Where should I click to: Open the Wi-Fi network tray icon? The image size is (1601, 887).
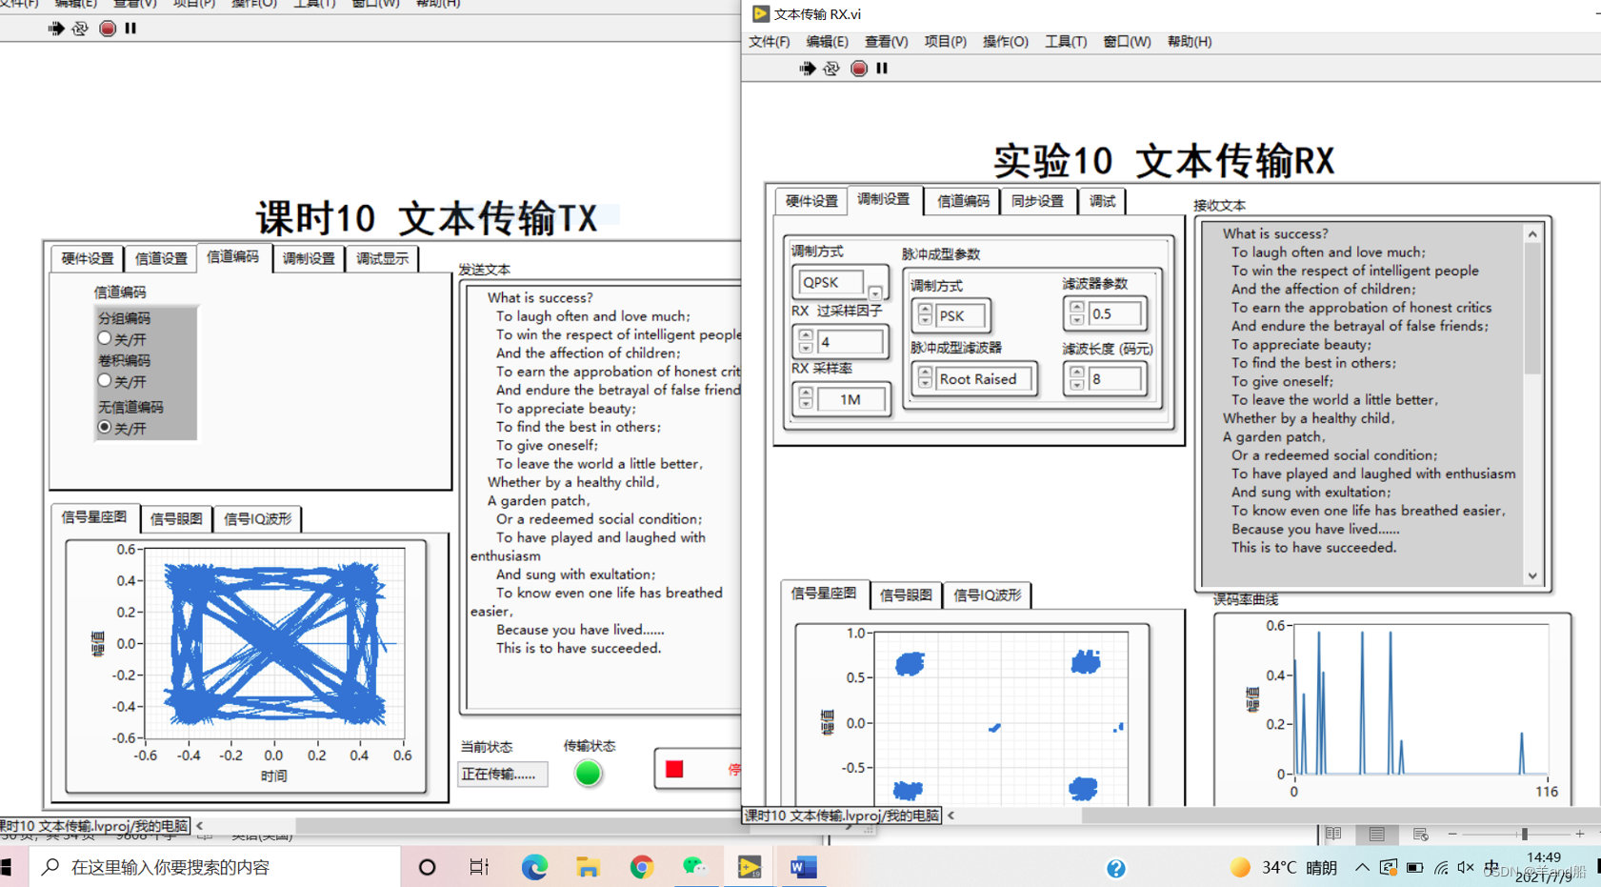[1441, 867]
